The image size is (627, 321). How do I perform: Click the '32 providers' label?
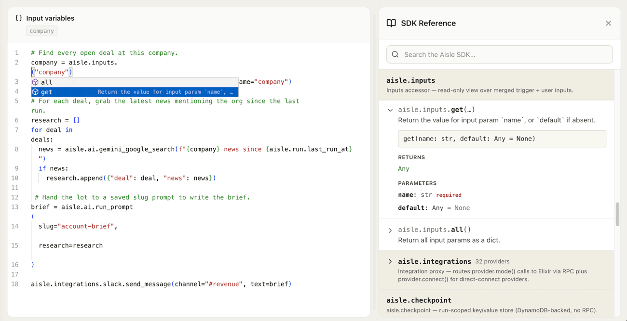[492, 261]
